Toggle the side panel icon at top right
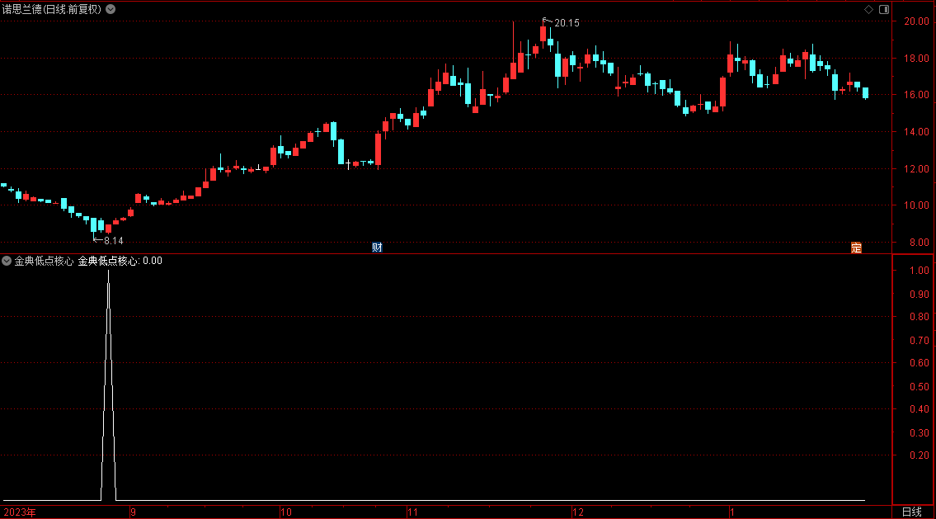 884,10
